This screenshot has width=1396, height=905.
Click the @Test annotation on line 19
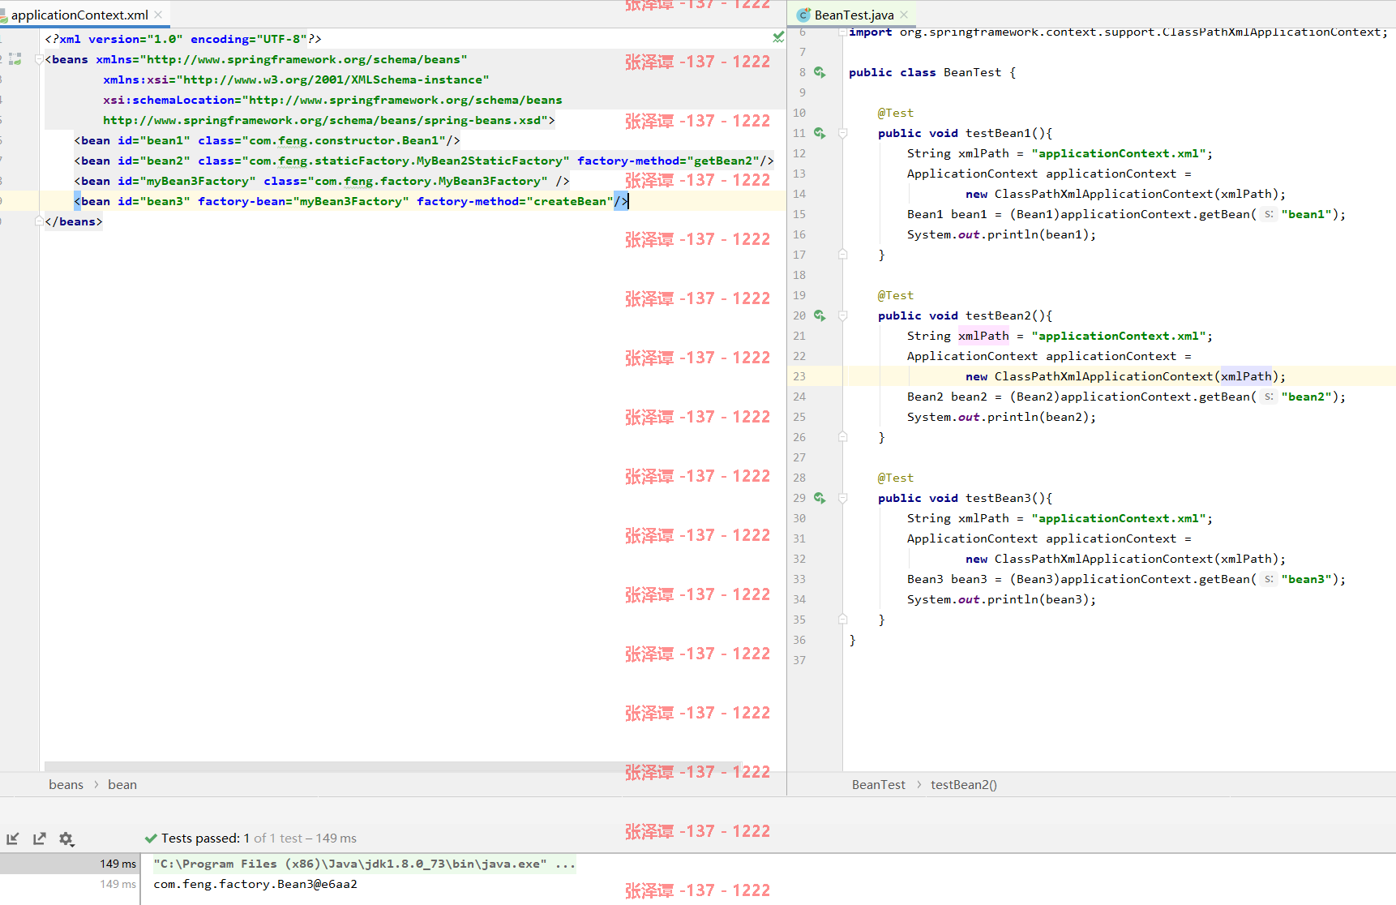click(x=896, y=295)
